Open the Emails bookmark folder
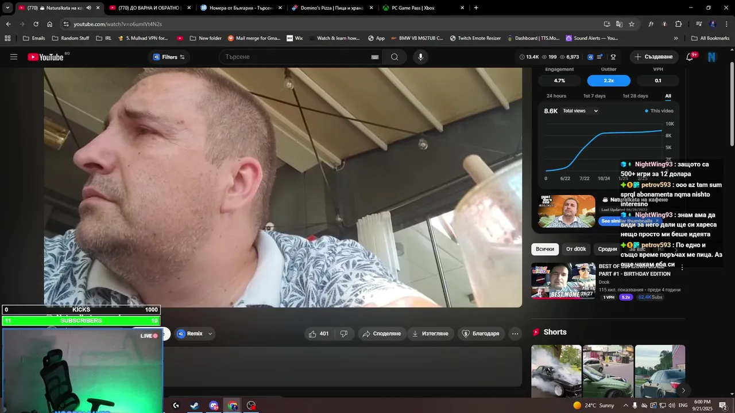Viewport: 735px width, 413px height. (34, 38)
